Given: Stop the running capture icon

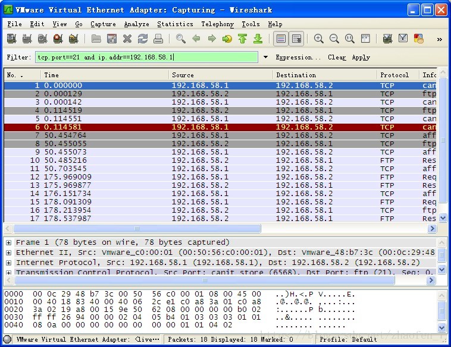Looking at the screenshot, I should pos(58,39).
